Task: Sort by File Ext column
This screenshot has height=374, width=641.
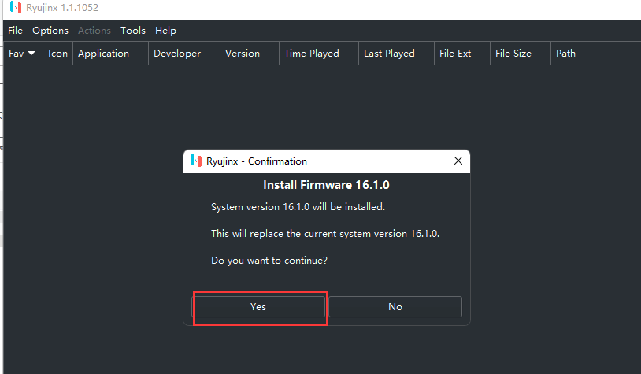Action: [462, 54]
